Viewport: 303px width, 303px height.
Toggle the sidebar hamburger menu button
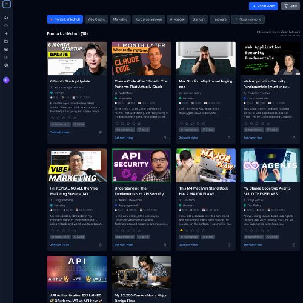7,4
